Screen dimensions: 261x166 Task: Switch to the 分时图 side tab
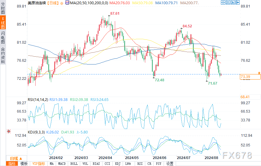tap(3, 8)
